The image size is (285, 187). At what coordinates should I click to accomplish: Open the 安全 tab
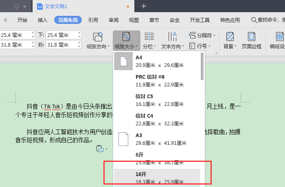tap(175, 20)
